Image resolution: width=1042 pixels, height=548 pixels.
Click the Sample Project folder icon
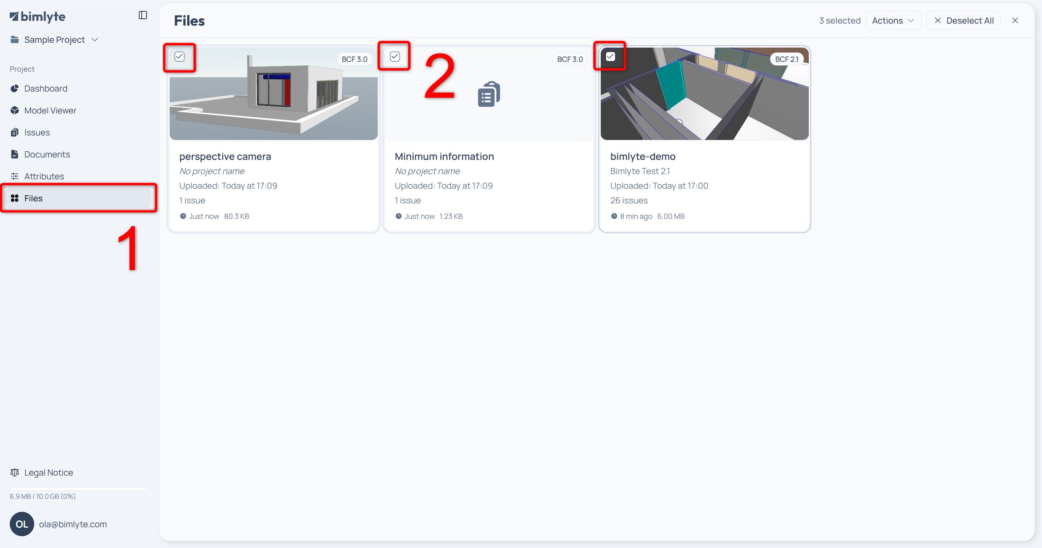pos(15,39)
